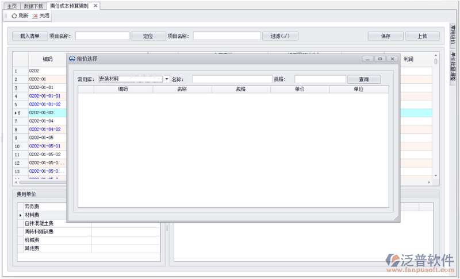Click the table vertical scrollbar up arrow
Image resolution: width=460 pixels, height=279 pixels.
point(436,55)
